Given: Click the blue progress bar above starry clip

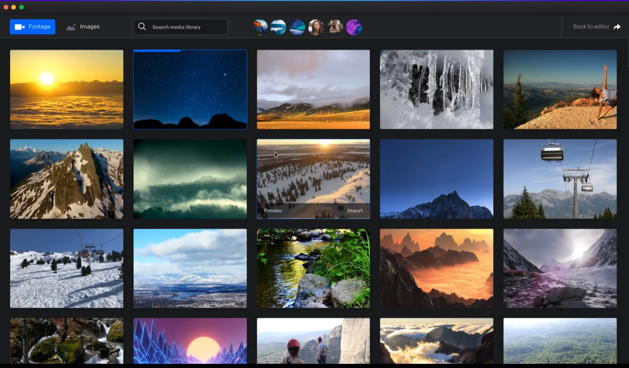Looking at the screenshot, I should [157, 51].
